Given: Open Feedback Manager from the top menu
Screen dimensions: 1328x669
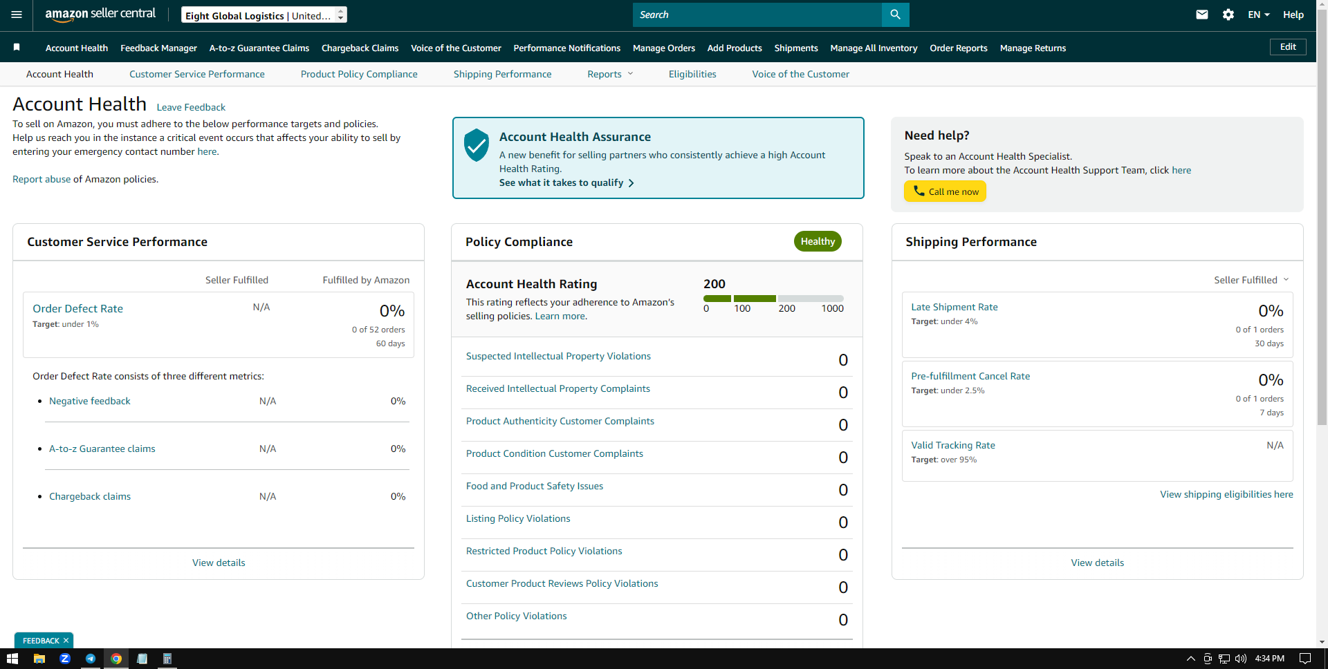Looking at the screenshot, I should [158, 48].
